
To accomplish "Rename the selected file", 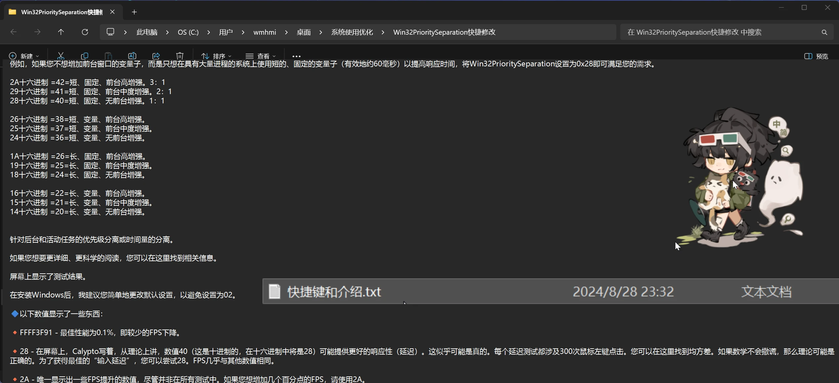I will pyautogui.click(x=133, y=55).
